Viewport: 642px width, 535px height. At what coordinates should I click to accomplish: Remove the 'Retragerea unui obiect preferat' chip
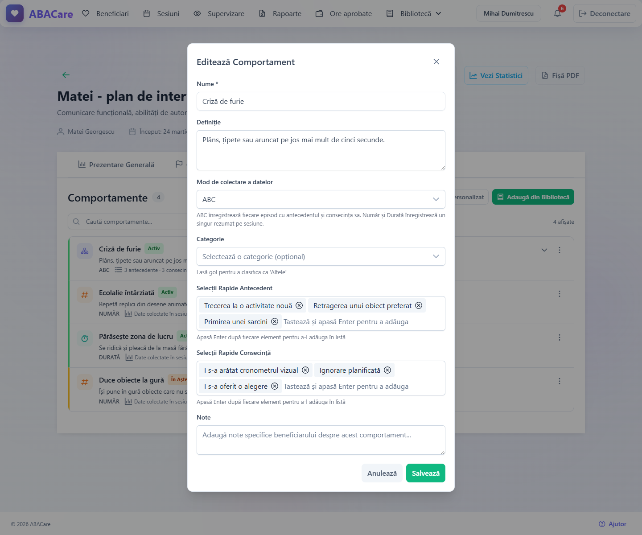419,305
